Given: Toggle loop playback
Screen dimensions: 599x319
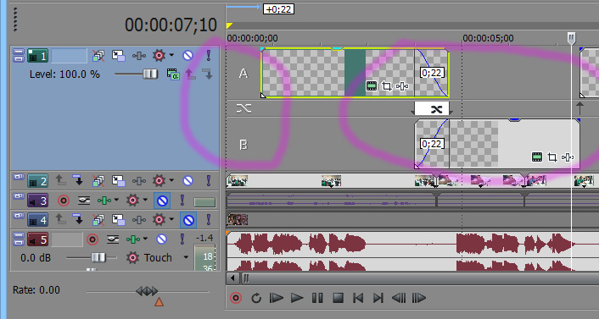Looking at the screenshot, I should pyautogui.click(x=256, y=298).
